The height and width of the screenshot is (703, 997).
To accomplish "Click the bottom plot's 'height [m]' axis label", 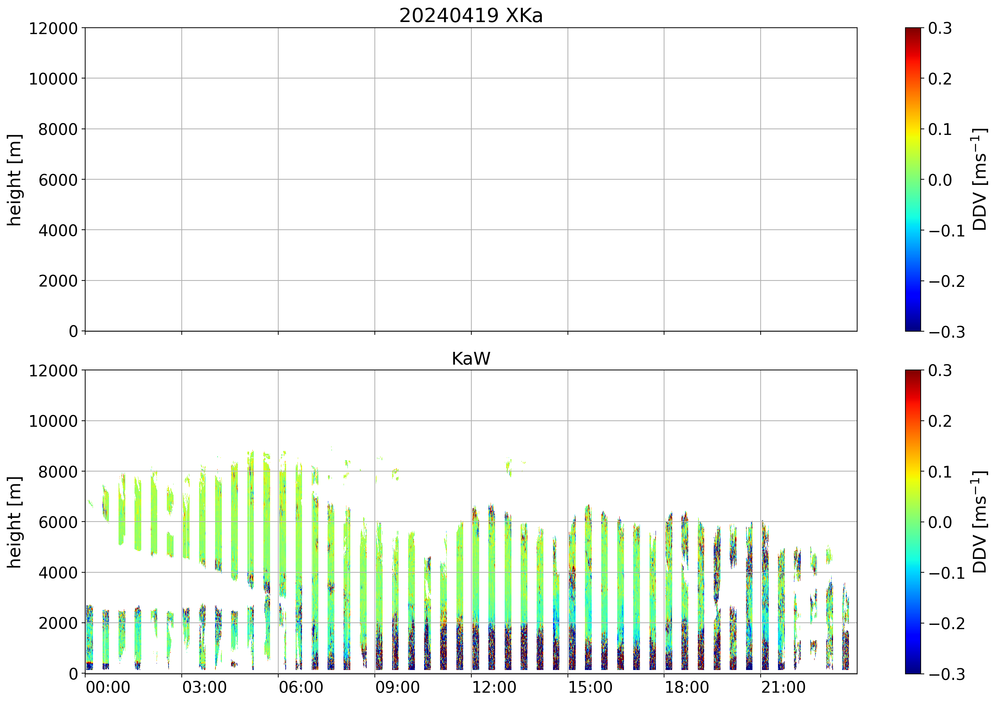I will coord(14,522).
